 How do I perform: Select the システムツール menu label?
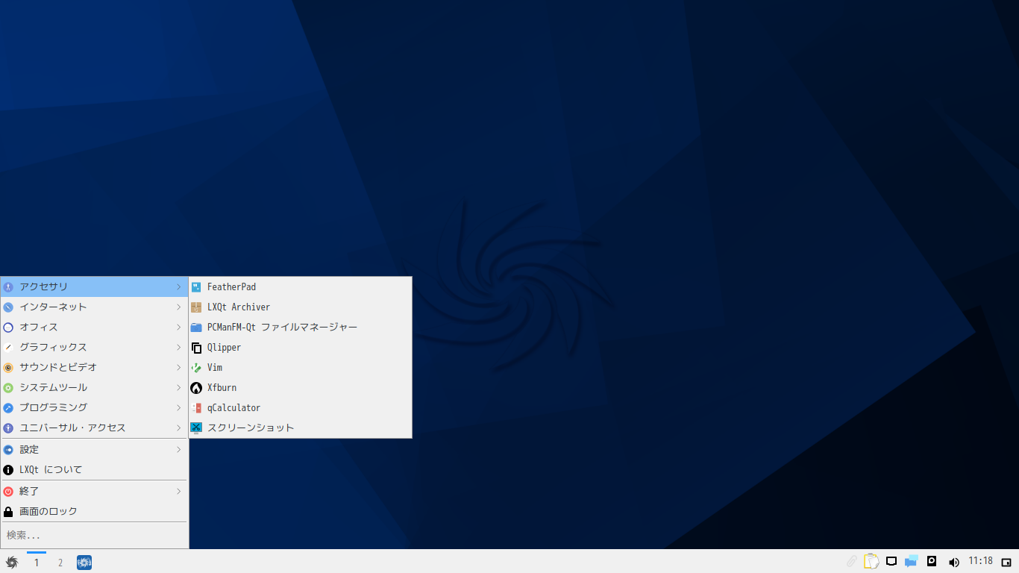coord(54,387)
